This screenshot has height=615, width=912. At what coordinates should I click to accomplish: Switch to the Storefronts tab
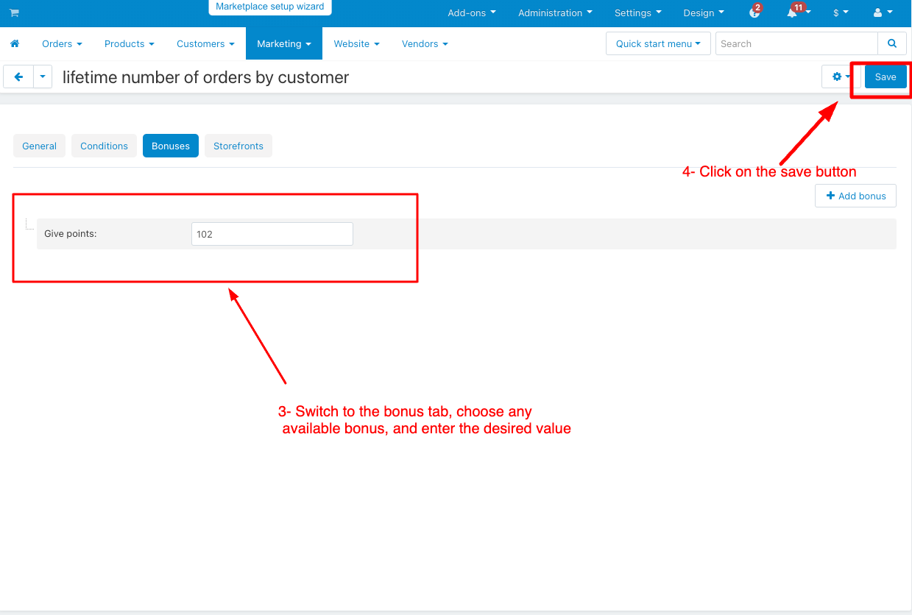point(238,146)
